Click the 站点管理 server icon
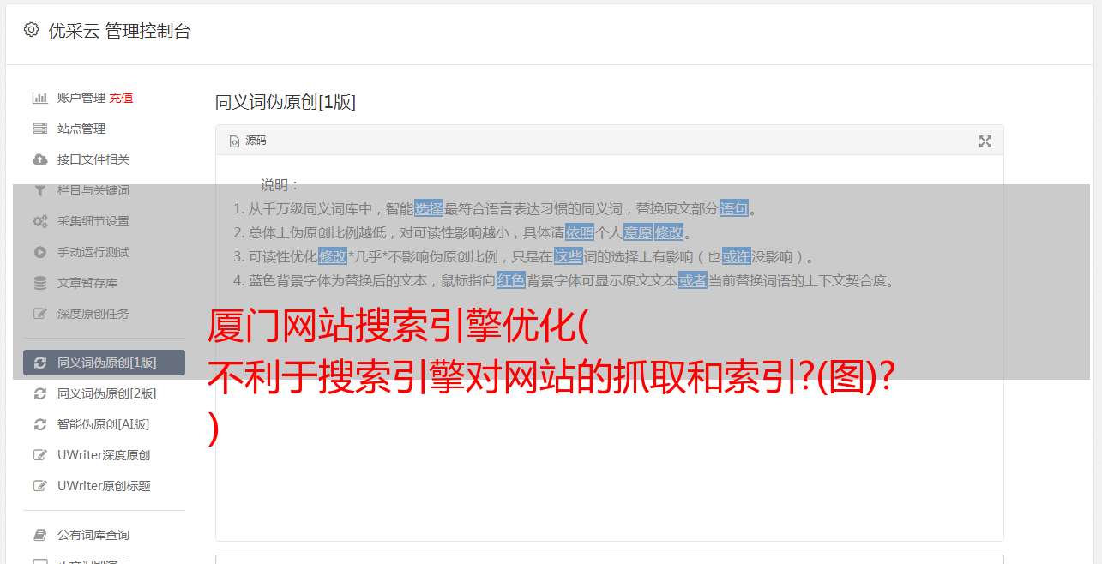Viewport: 1102px width, 564px height. [x=39, y=129]
